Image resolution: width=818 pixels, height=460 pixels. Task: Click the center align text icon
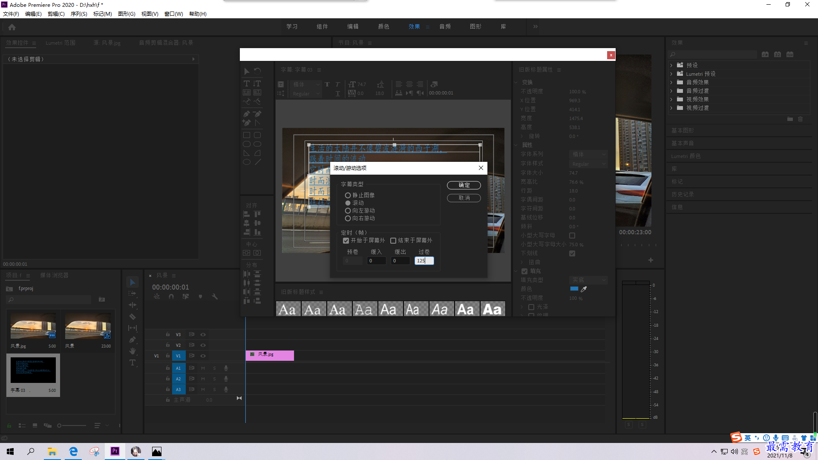pyautogui.click(x=409, y=84)
